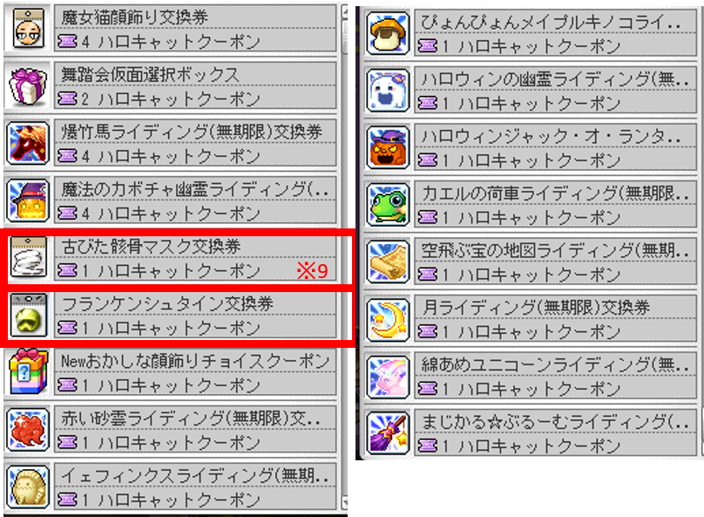704x517 pixels.
Task: Click the pink cotton candy unicorn icon
Action: [x=388, y=377]
